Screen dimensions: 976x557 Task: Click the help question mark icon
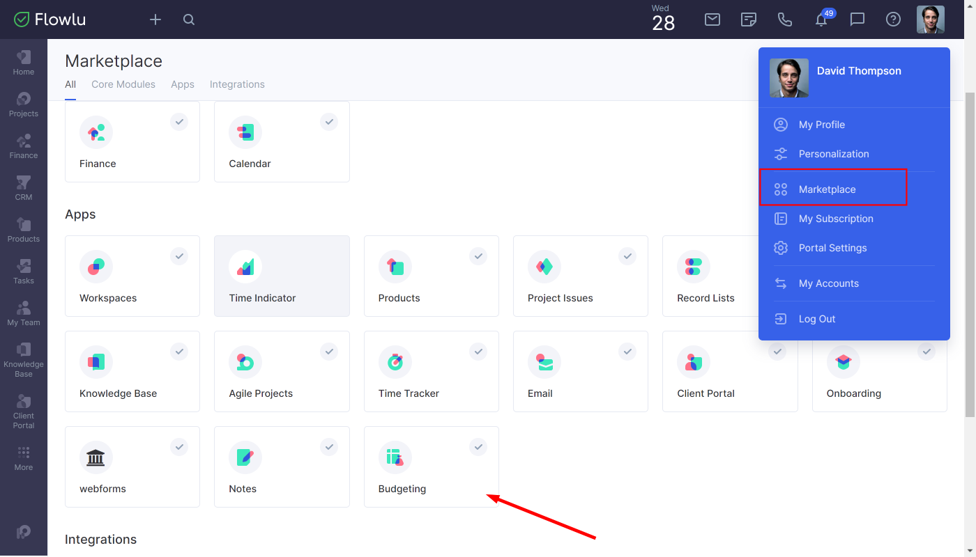pos(893,19)
